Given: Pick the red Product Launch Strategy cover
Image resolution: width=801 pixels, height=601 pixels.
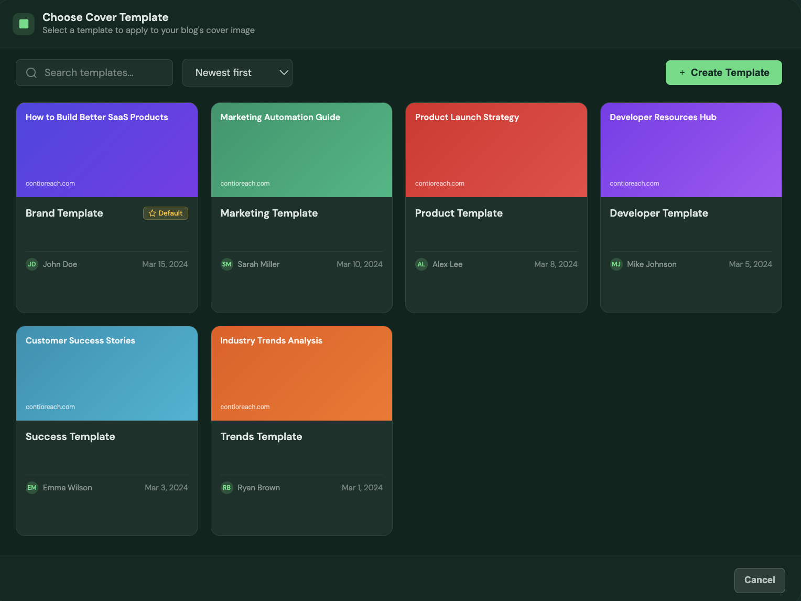Looking at the screenshot, I should tap(496, 151).
